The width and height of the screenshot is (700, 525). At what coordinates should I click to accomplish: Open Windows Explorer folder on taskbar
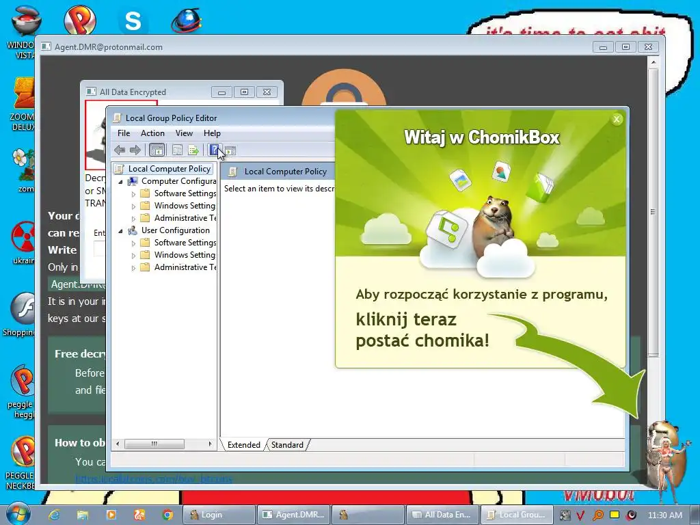[x=83, y=515]
